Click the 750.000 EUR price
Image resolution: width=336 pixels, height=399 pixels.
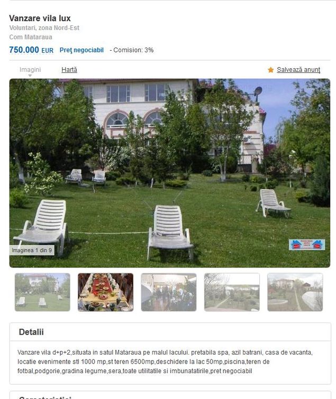point(31,50)
